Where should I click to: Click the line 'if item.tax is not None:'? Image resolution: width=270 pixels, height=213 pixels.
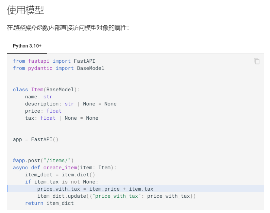62,182
